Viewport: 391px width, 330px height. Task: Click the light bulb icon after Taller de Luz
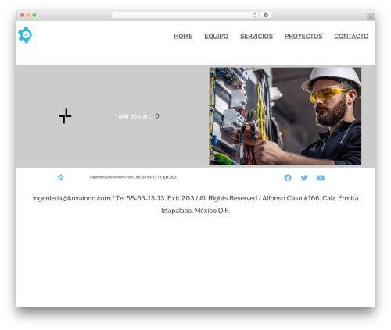[157, 116]
